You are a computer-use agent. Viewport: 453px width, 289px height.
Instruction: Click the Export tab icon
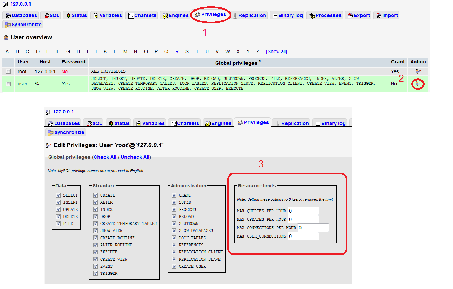click(x=350, y=16)
